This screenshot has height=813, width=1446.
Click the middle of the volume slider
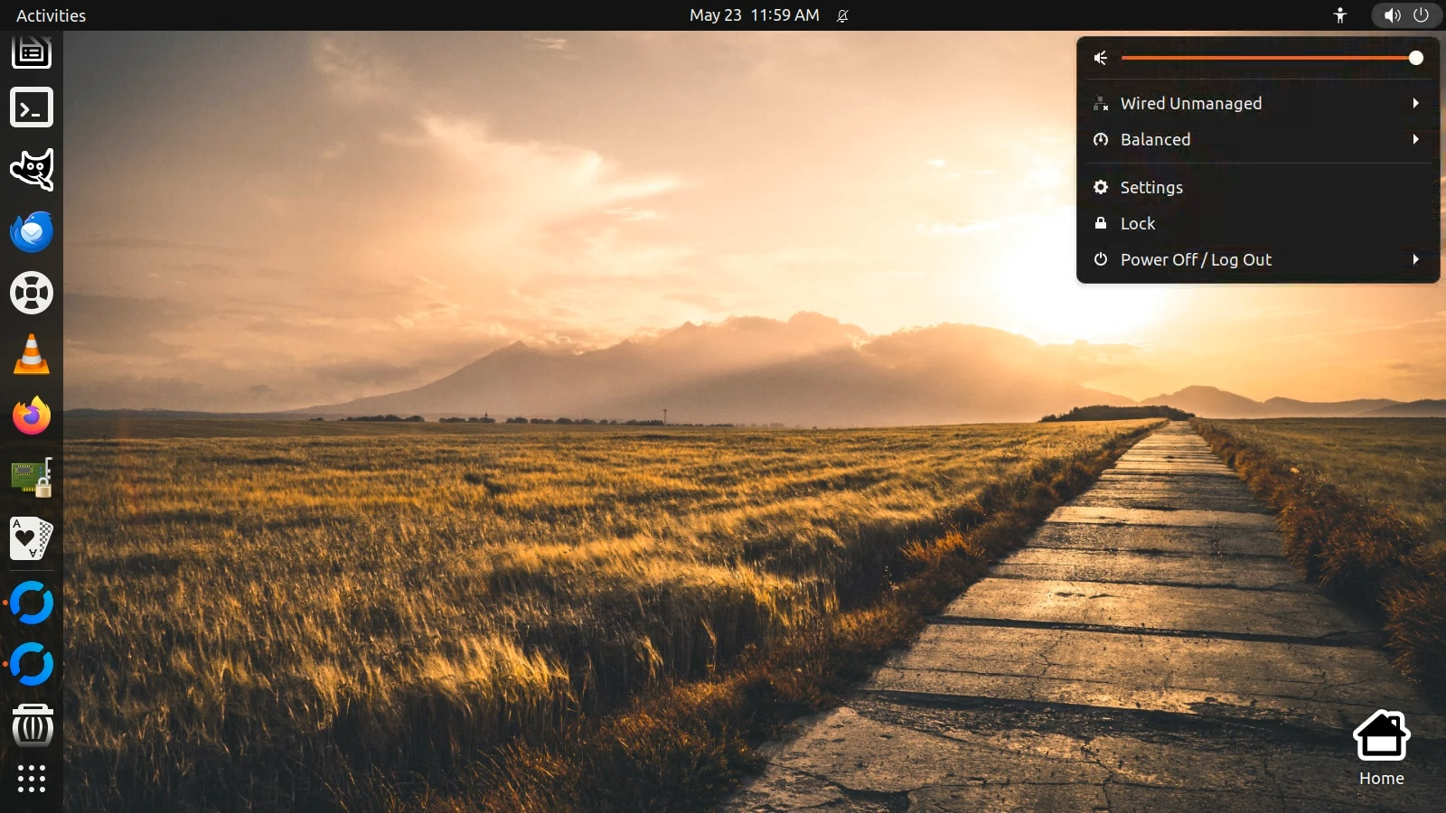1269,59
